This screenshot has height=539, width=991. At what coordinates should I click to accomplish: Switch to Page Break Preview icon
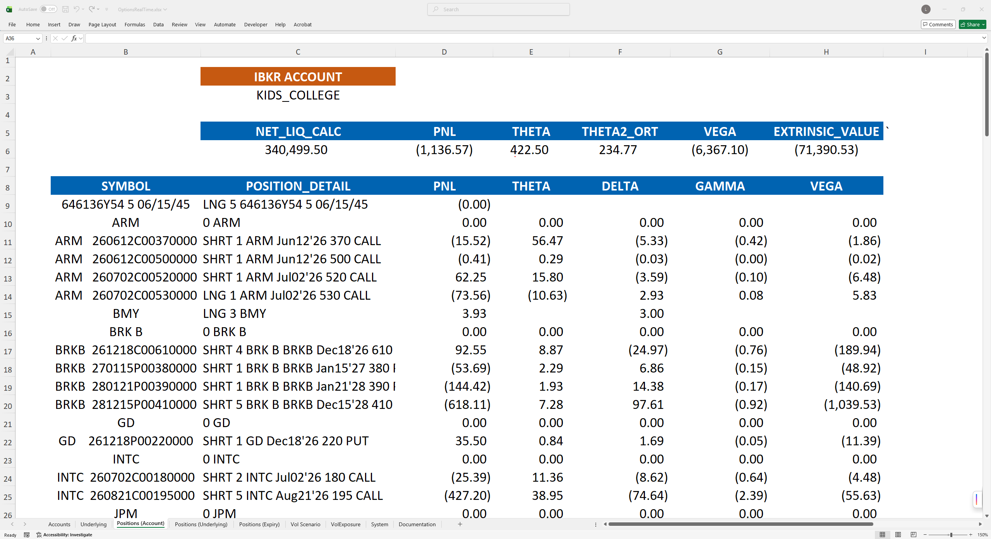[x=913, y=535]
